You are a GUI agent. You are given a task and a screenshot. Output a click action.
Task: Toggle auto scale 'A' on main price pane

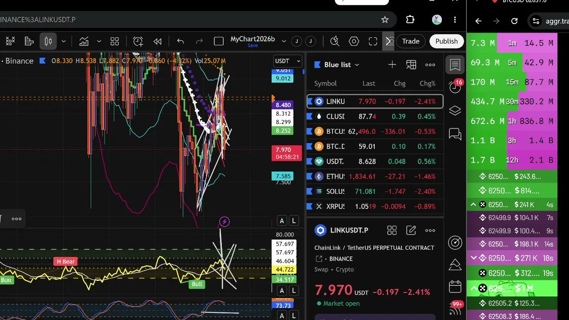pos(282,221)
